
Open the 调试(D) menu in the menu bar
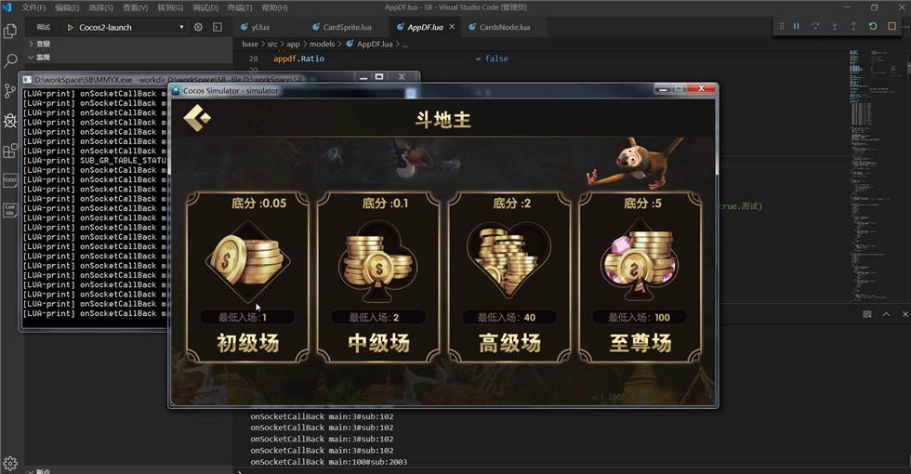click(x=205, y=7)
